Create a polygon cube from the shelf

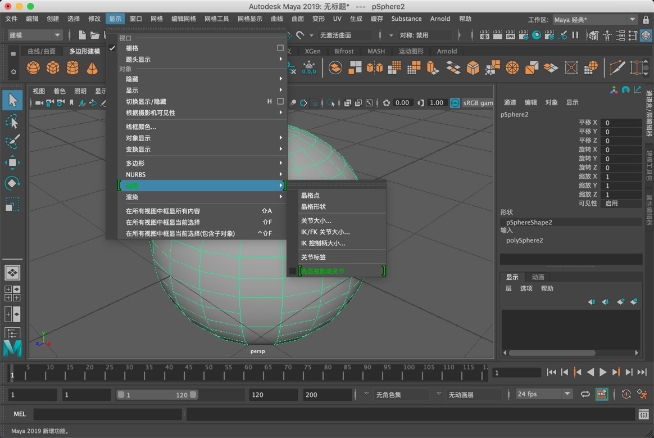point(52,67)
